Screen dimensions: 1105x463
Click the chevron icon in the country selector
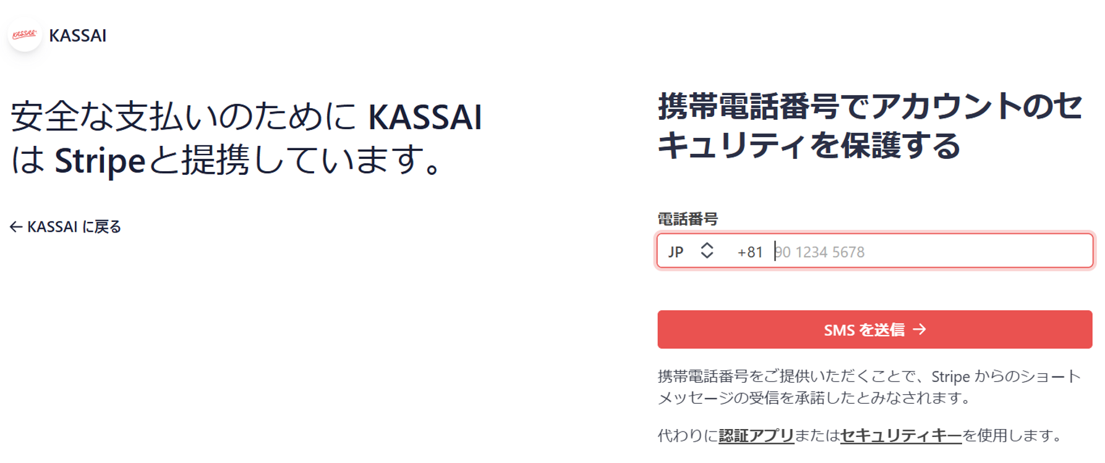(706, 251)
